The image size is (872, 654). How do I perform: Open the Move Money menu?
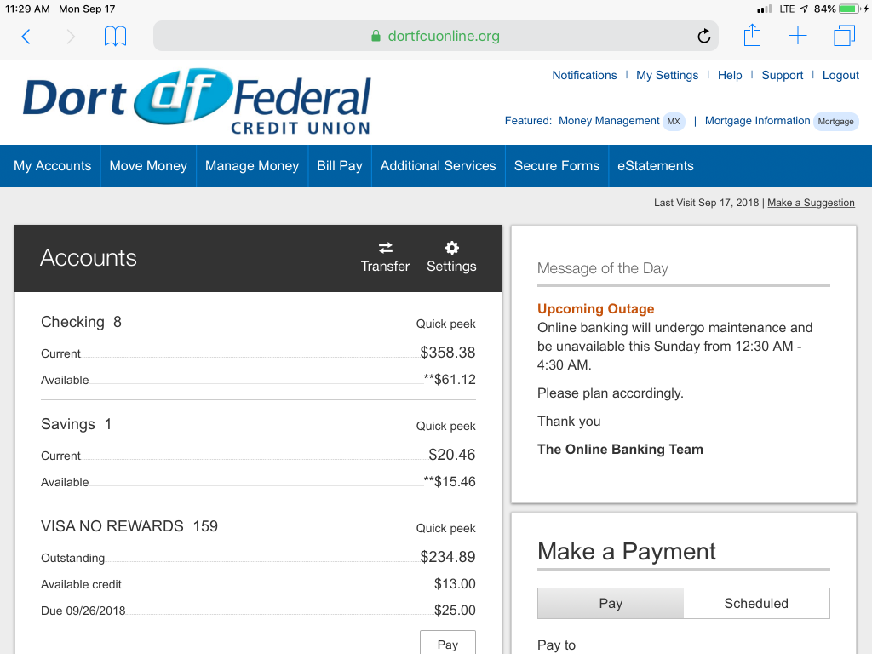tap(148, 166)
